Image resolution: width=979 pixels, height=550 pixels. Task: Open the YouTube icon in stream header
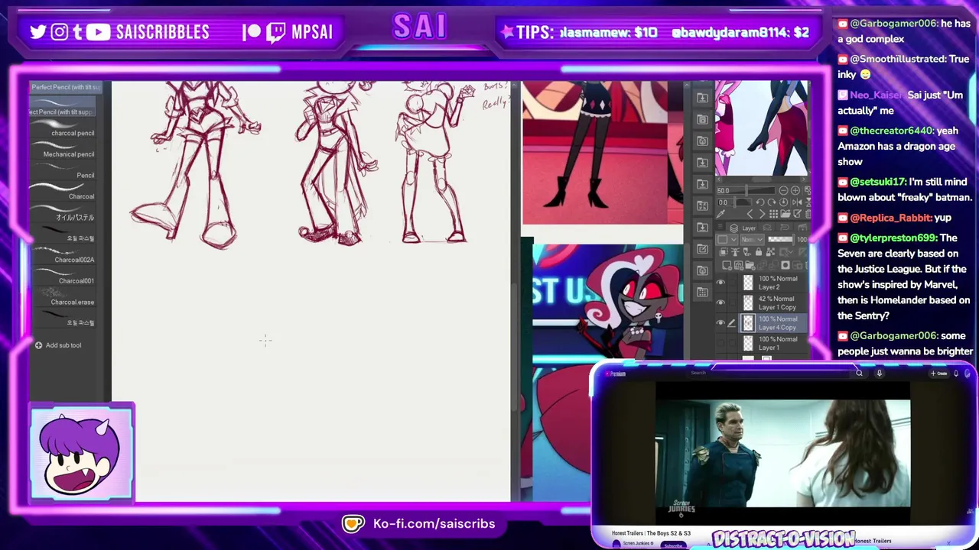(98, 31)
